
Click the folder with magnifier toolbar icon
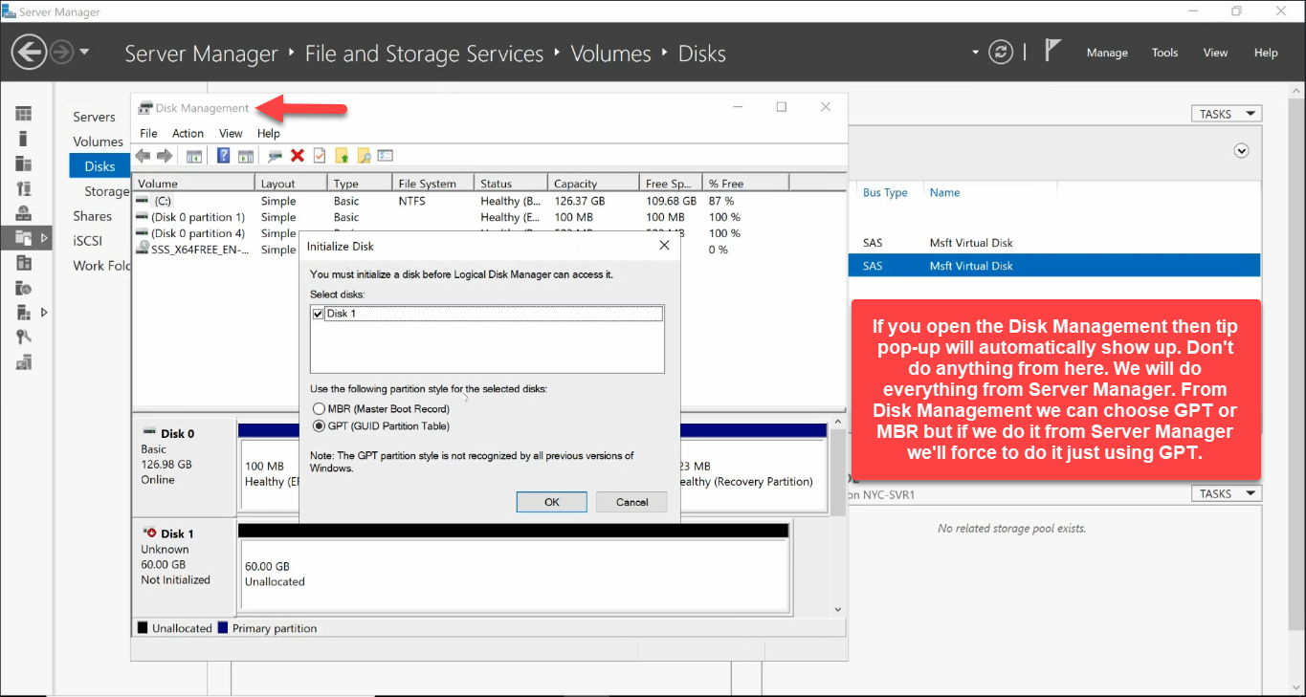tap(364, 156)
